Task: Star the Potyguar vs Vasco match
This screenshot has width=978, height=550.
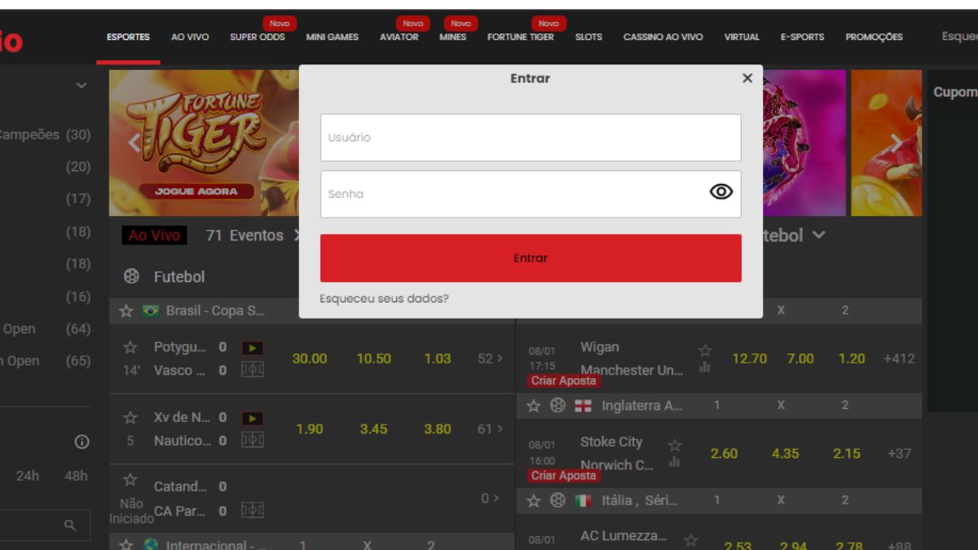Action: [x=130, y=347]
